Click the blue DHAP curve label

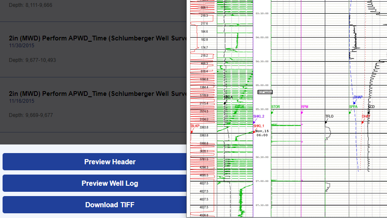tap(358, 97)
